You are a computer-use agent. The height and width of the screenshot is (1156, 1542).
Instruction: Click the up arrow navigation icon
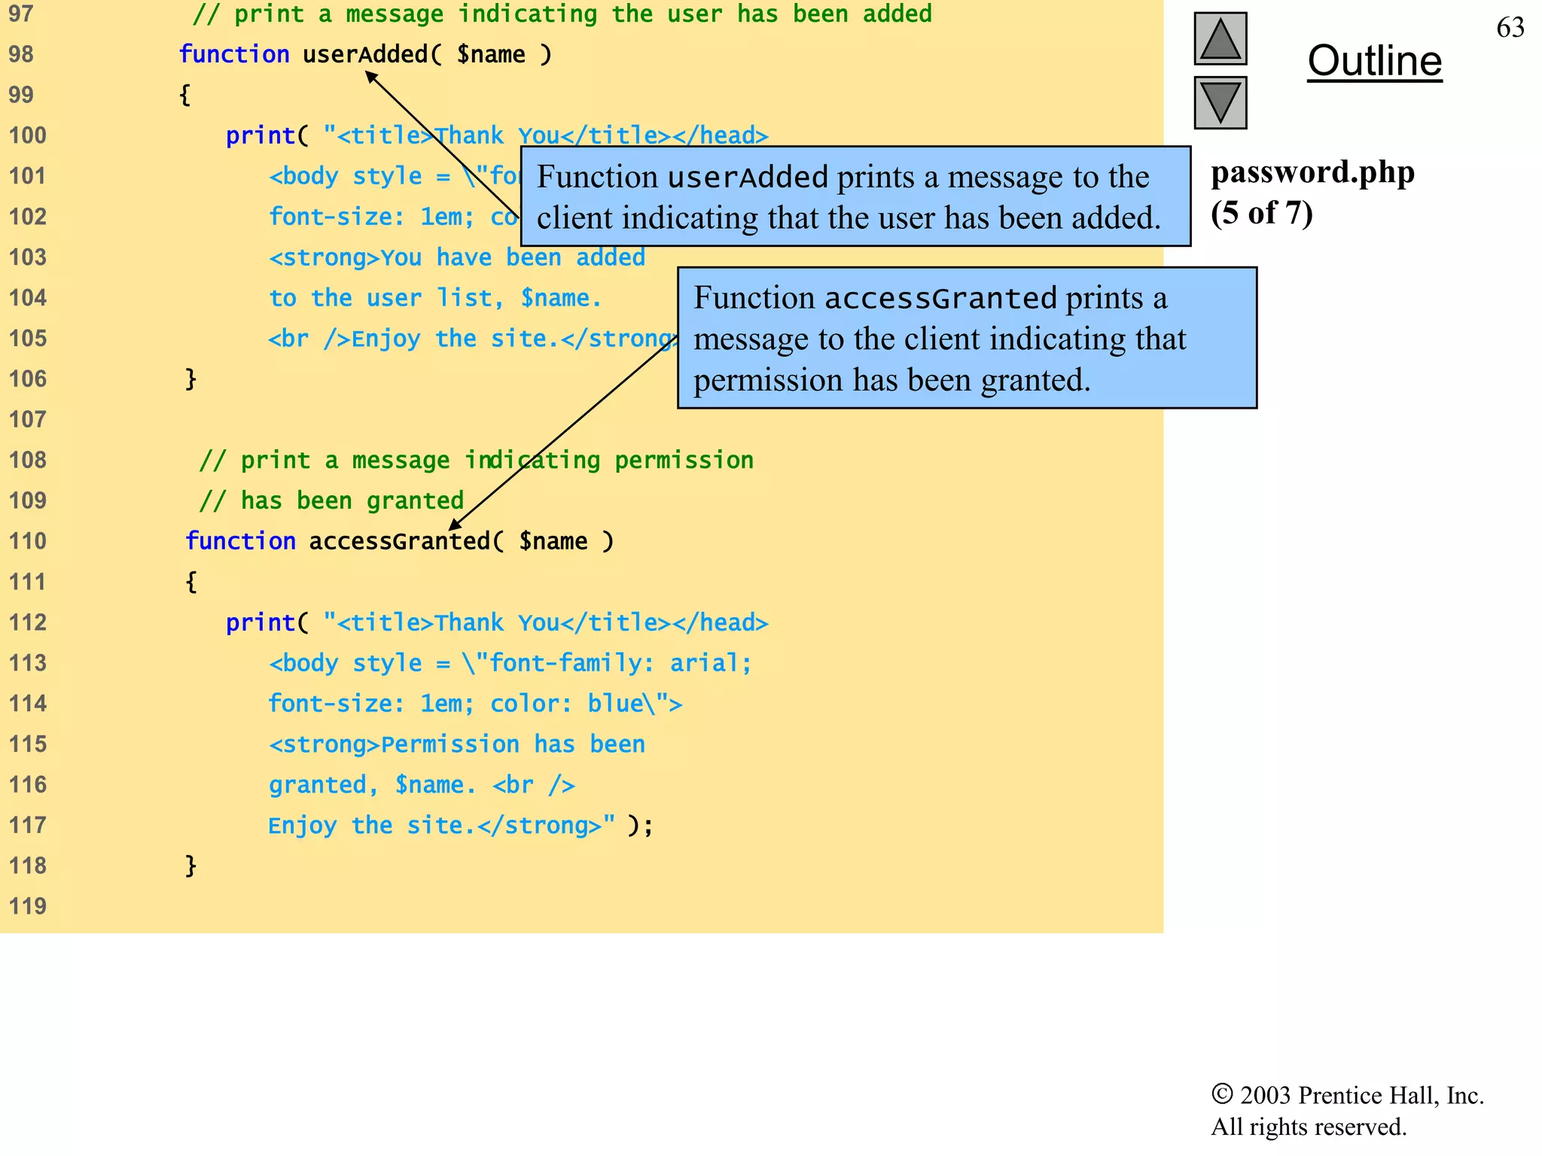tap(1220, 39)
